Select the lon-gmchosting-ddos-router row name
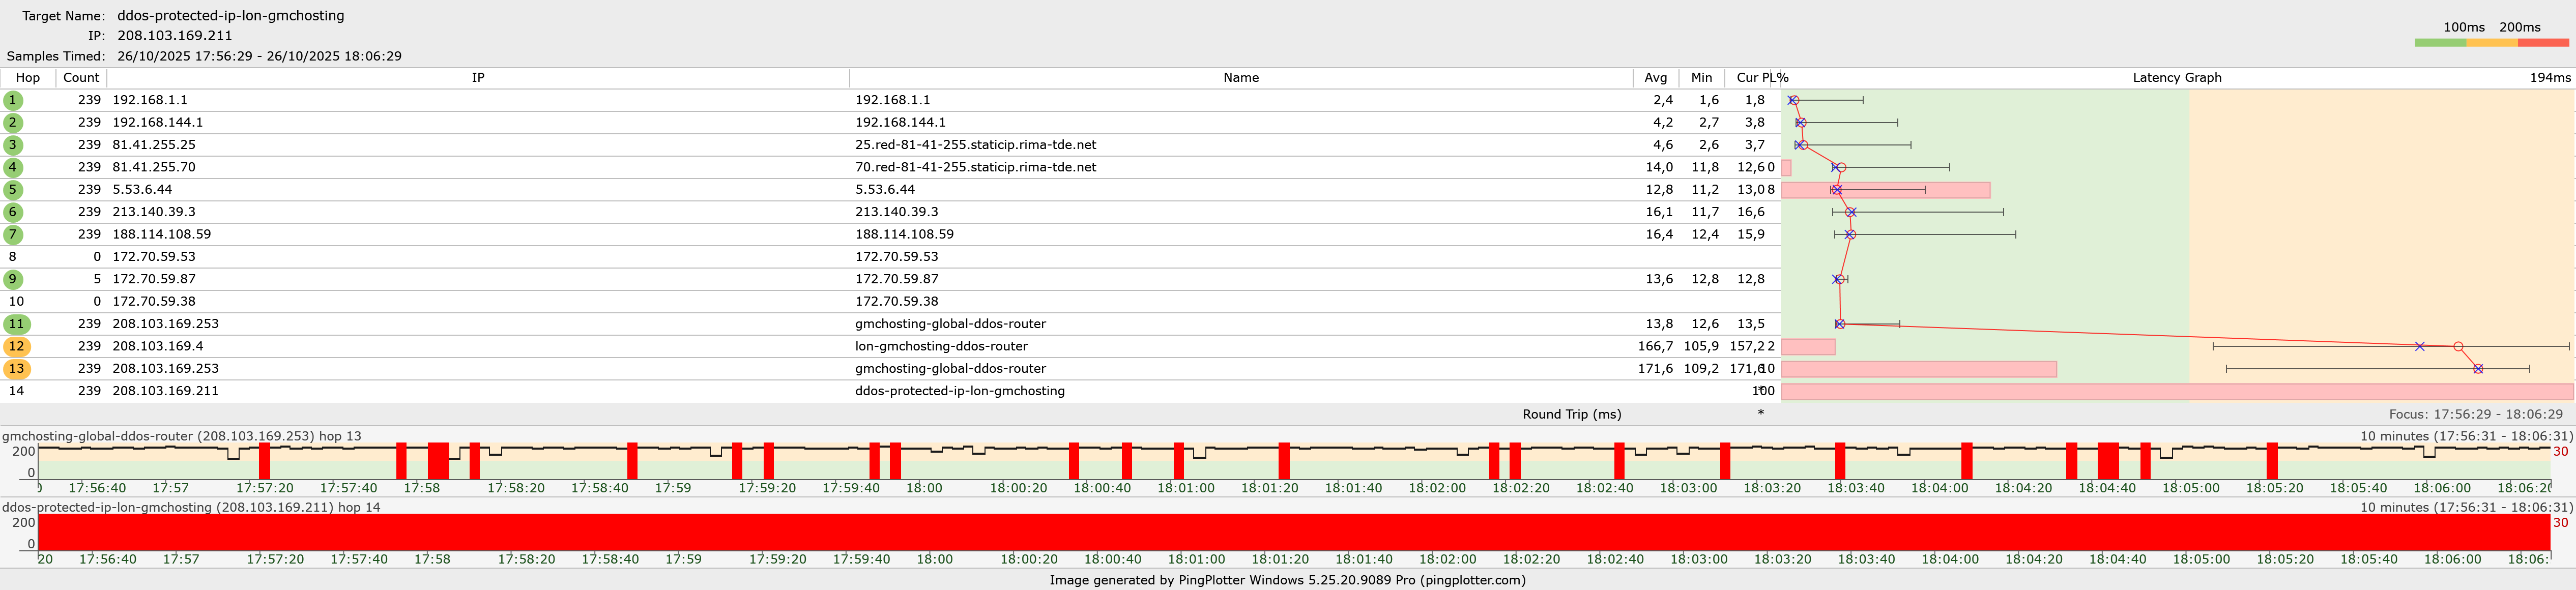2576x590 pixels. (941, 346)
